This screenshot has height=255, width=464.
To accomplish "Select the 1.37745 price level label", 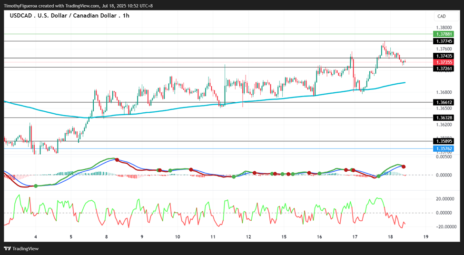I will pos(443,41).
